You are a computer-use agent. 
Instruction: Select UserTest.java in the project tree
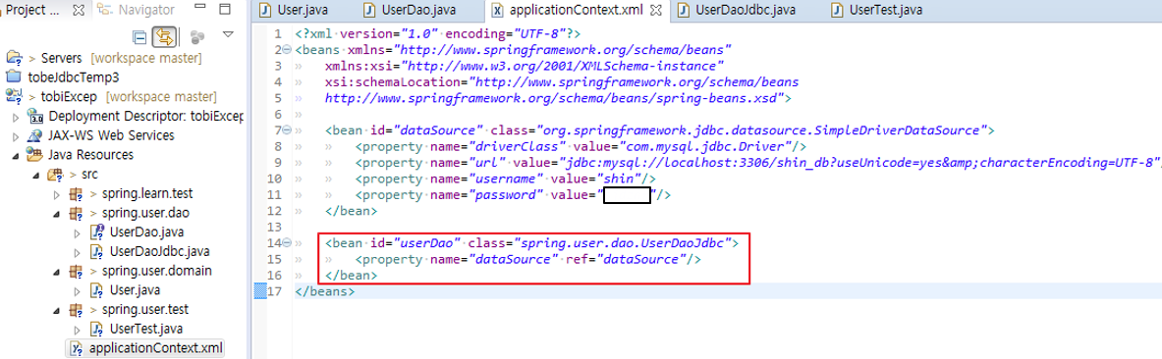tap(145, 329)
